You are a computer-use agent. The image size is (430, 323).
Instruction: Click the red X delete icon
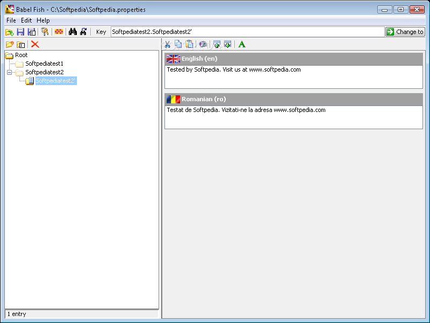pos(35,44)
